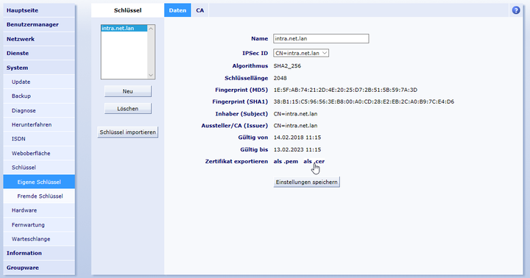
Task: Open the Hauptseite menu
Action: pos(39,10)
